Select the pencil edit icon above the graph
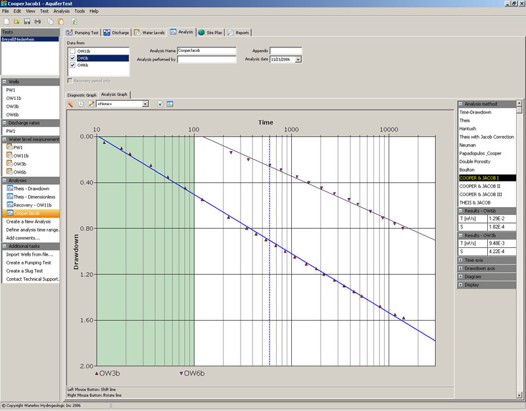 click(x=91, y=104)
